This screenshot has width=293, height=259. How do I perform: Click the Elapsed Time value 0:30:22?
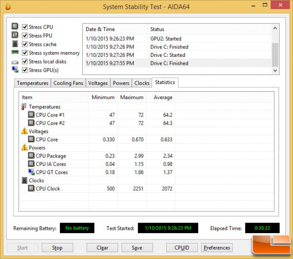[x=263, y=228]
